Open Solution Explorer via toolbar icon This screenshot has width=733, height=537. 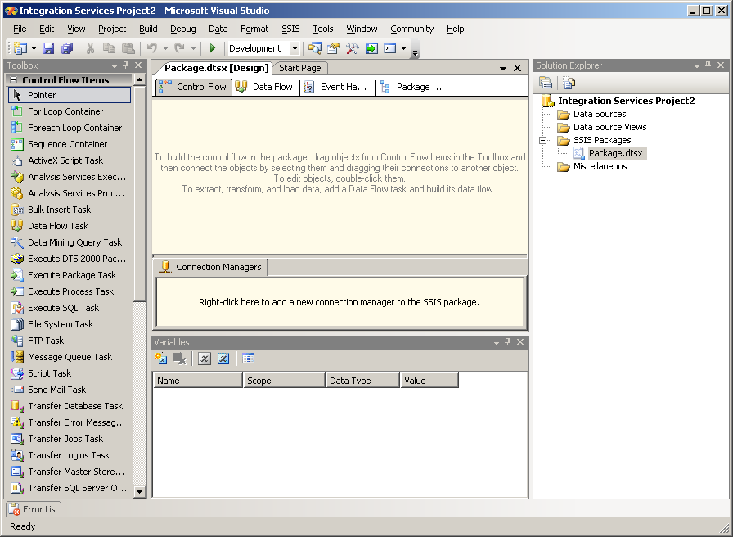tap(315, 48)
